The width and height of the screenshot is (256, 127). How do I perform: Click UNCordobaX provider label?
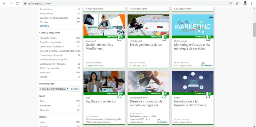click(181, 41)
